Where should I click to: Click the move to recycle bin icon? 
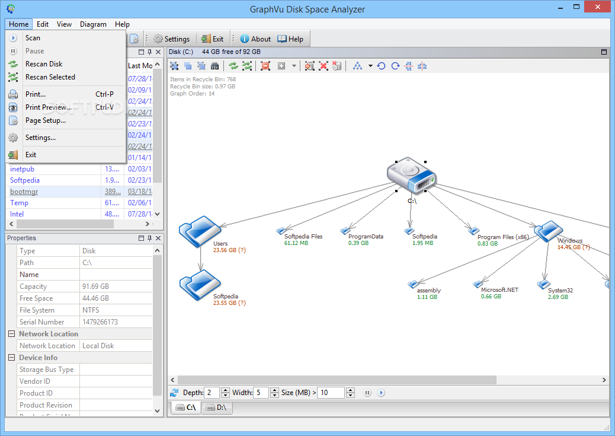tap(309, 66)
